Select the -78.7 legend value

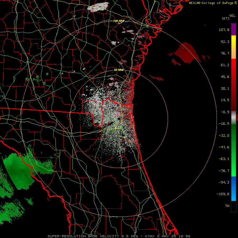pyautogui.click(x=224, y=171)
